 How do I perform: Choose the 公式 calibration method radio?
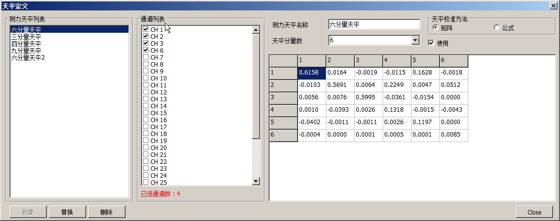pos(496,28)
